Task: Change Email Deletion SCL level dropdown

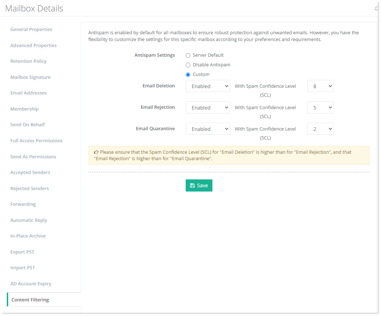Action: (x=320, y=86)
